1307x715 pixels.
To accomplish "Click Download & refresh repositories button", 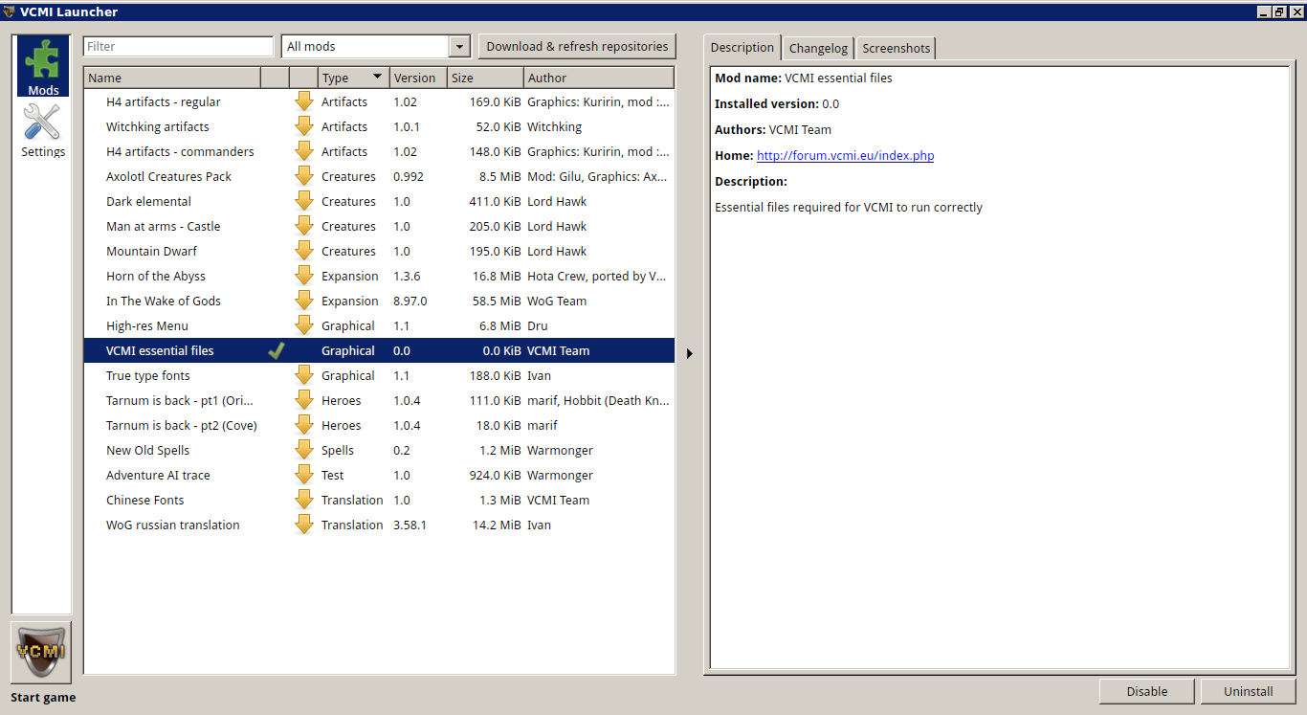I will pyautogui.click(x=577, y=46).
